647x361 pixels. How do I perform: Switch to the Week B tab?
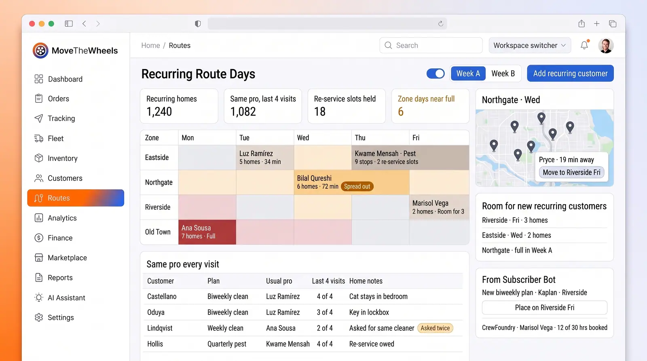(x=503, y=74)
